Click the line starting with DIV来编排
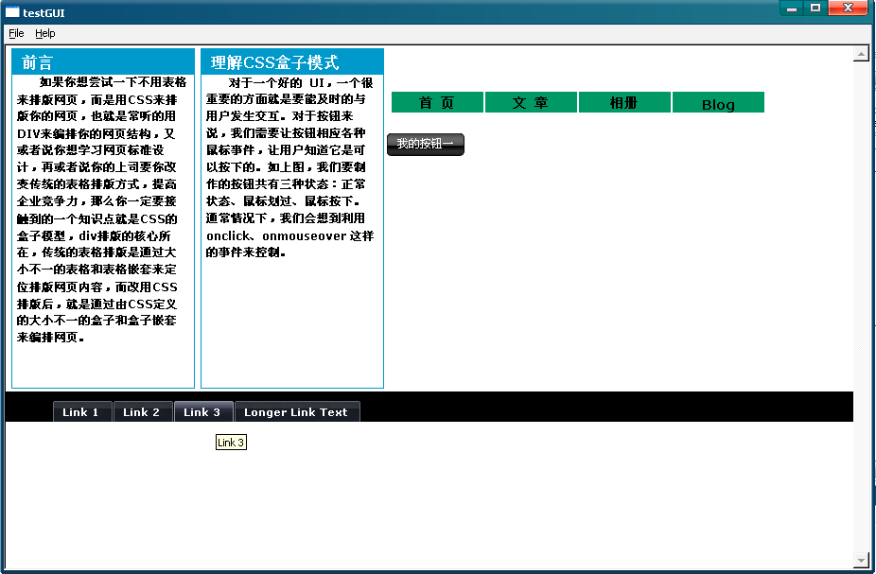 [x=96, y=134]
